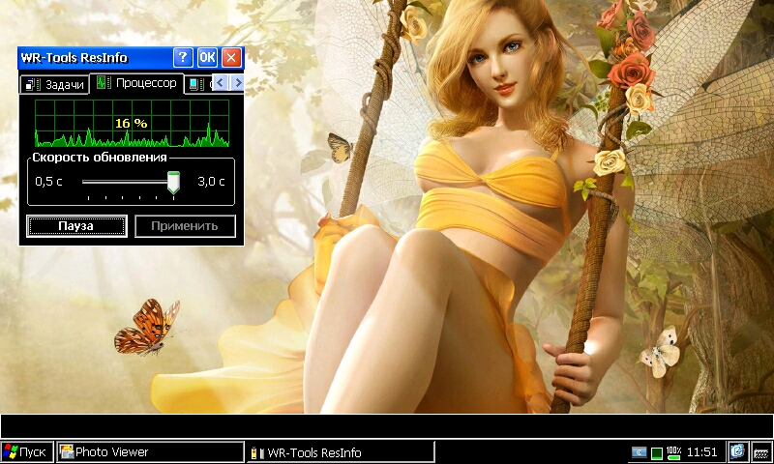Click the 11:51 clock in the tray
The height and width of the screenshot is (464, 774).
(701, 451)
